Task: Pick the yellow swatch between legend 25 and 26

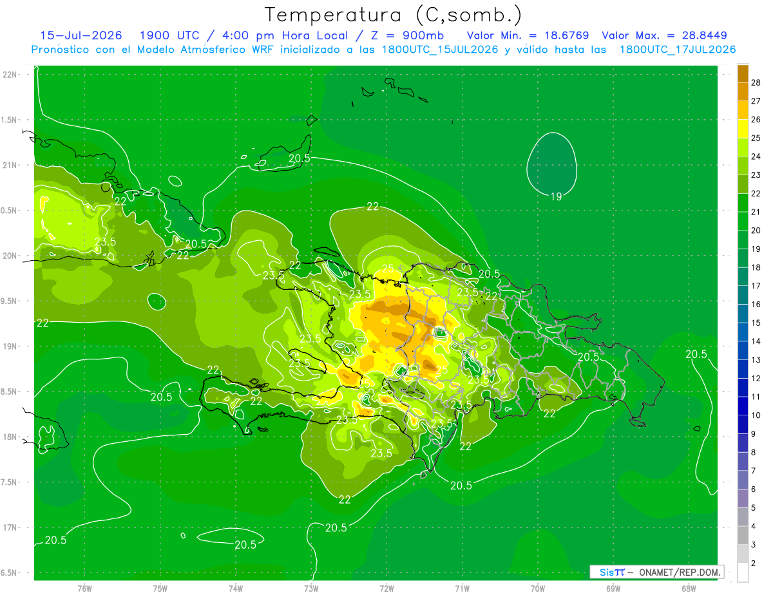Action: (743, 129)
